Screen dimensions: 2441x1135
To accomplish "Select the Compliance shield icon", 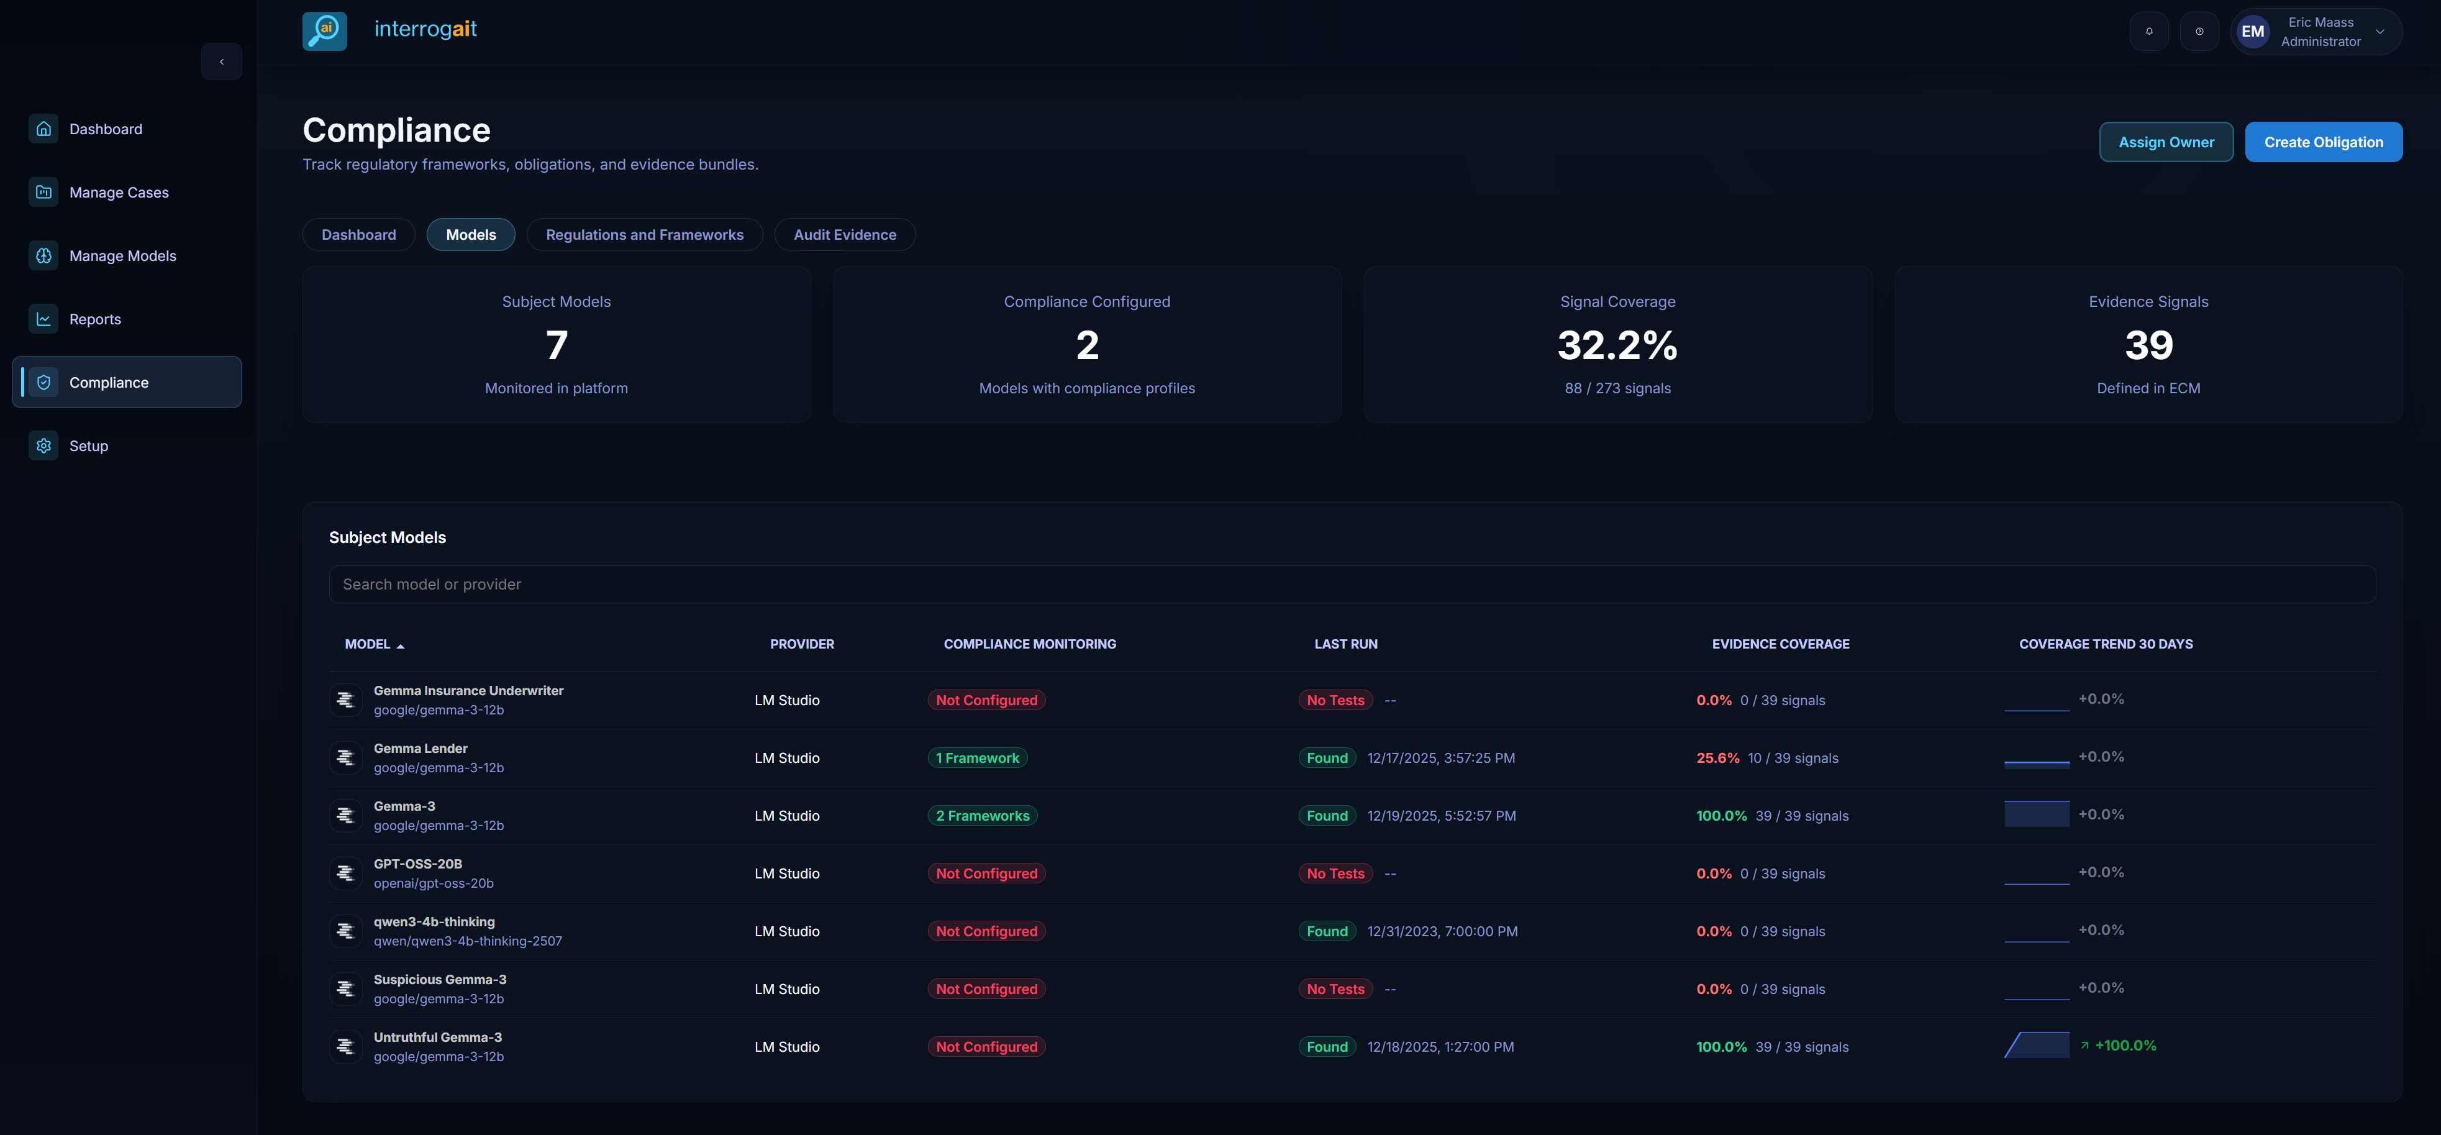I will (43, 382).
